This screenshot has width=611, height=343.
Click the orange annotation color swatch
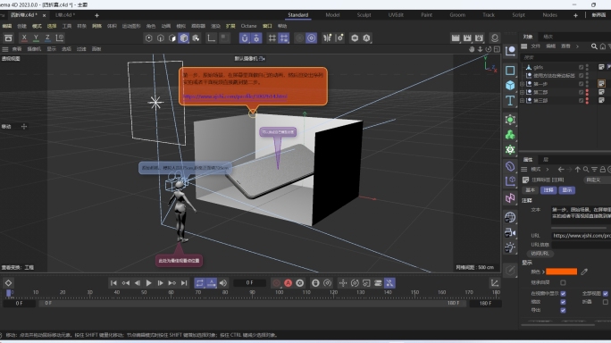tap(561, 272)
